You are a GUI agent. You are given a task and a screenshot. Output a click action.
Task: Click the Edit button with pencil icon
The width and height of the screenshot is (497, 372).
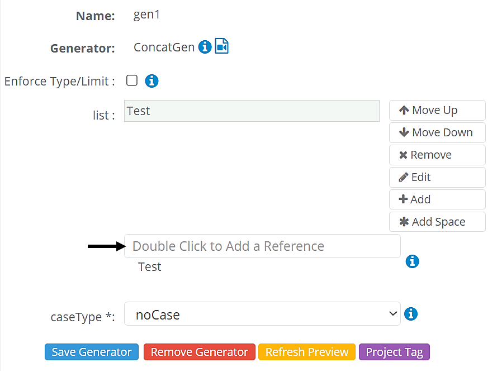(x=437, y=178)
